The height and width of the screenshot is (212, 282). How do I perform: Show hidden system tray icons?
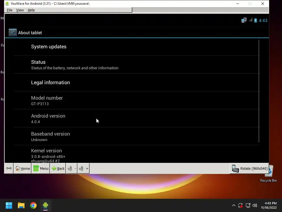pyautogui.click(x=234, y=205)
